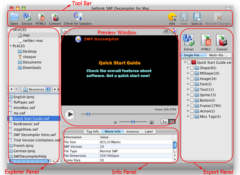
Task: Select the mac device drive icon
Action: coord(20,35)
